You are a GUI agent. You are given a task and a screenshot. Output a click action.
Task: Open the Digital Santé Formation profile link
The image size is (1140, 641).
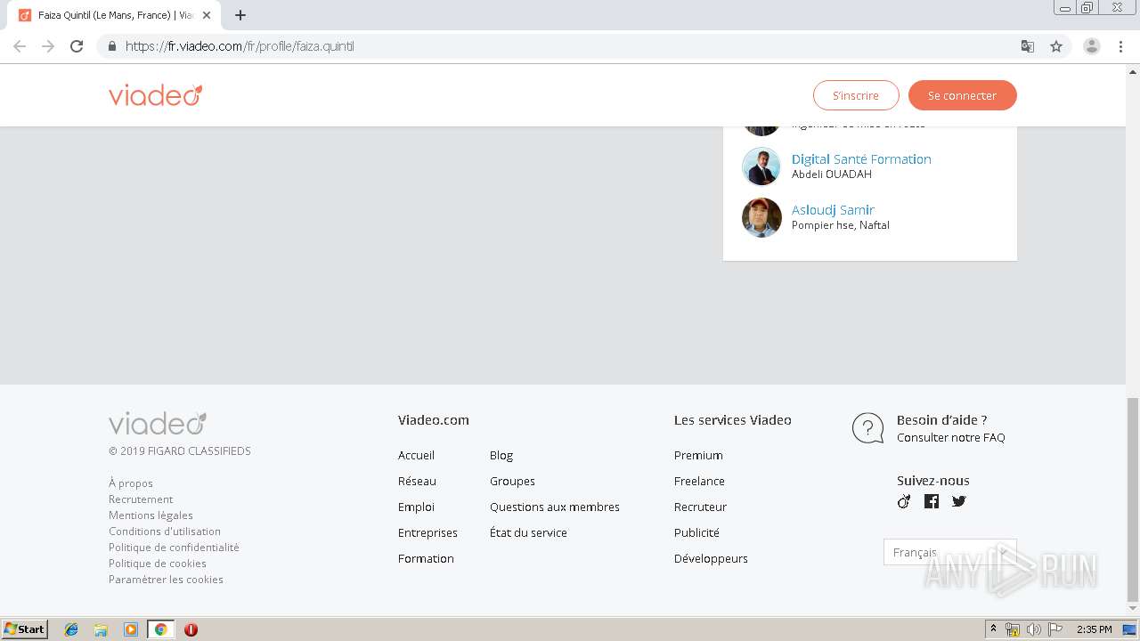tap(861, 159)
